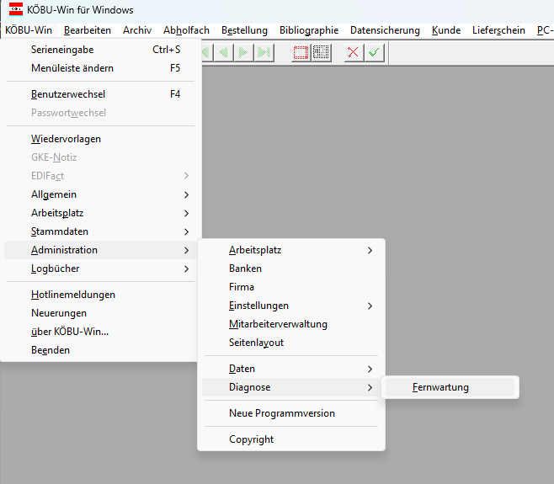Choose Menüleiste ändern
Viewport: 554px width, 484px height.
[101, 68]
